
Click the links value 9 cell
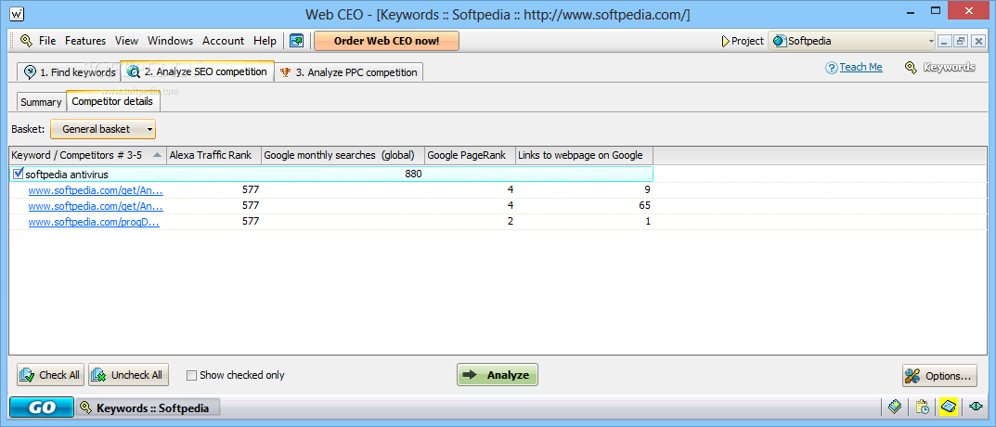pyautogui.click(x=647, y=189)
